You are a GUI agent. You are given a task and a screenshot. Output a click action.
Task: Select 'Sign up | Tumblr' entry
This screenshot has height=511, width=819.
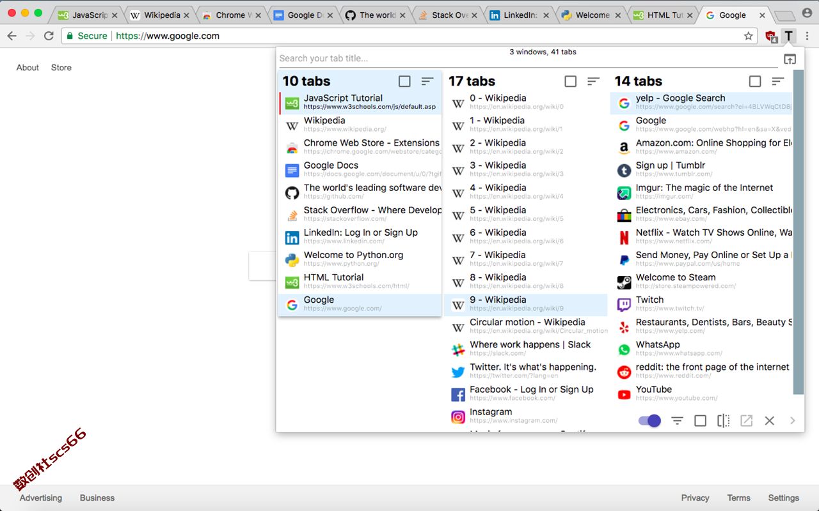coord(701,170)
